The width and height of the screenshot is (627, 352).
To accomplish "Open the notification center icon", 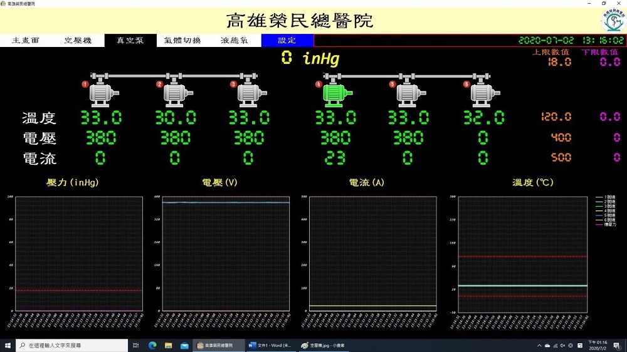I will point(618,346).
